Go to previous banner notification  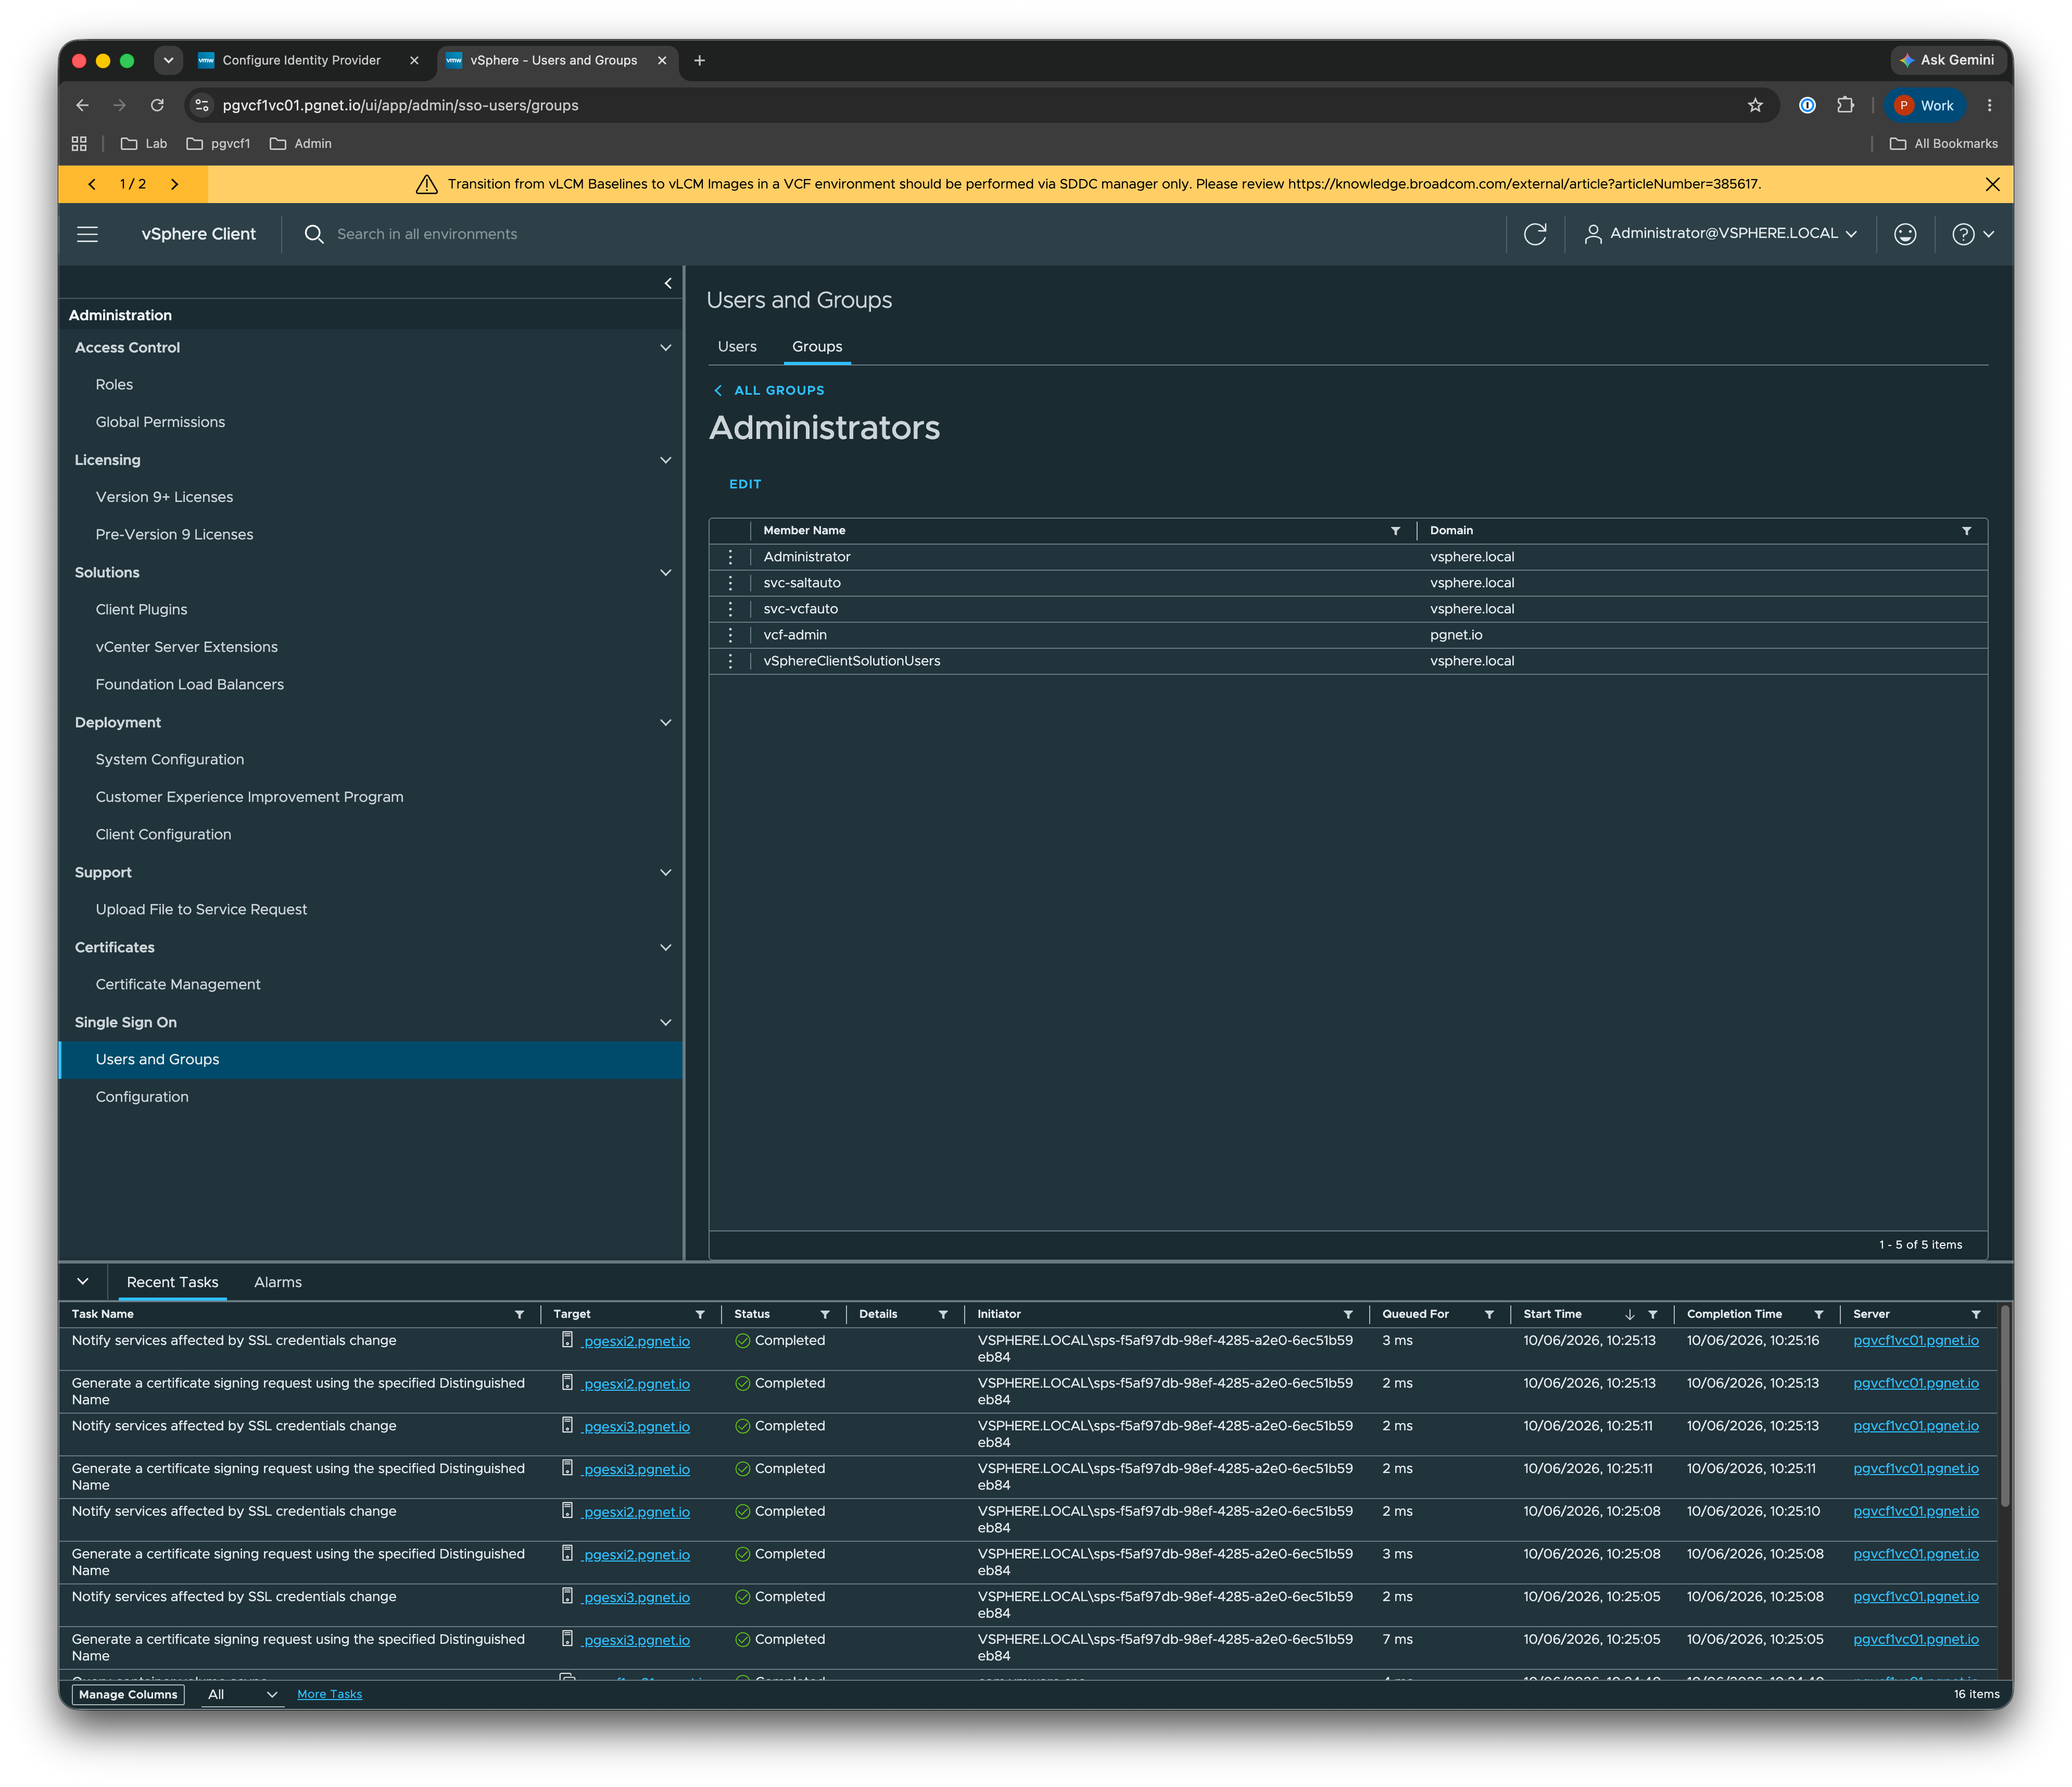coord(92,184)
